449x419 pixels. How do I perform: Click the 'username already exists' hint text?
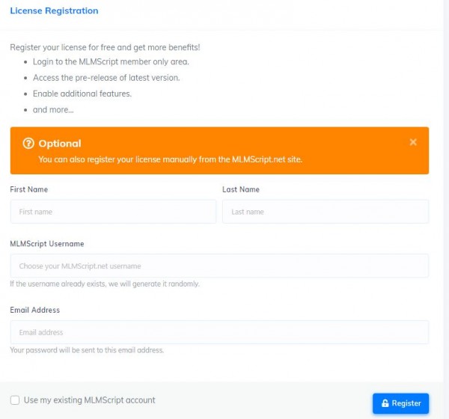pos(105,284)
